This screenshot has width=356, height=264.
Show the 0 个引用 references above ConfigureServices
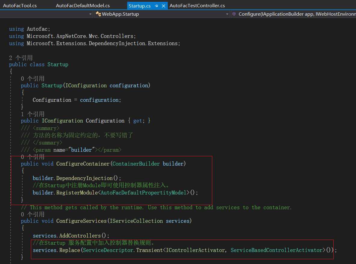tap(33, 214)
